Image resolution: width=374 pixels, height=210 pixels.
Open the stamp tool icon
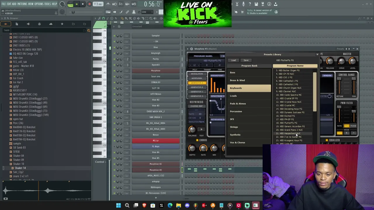point(134,12)
